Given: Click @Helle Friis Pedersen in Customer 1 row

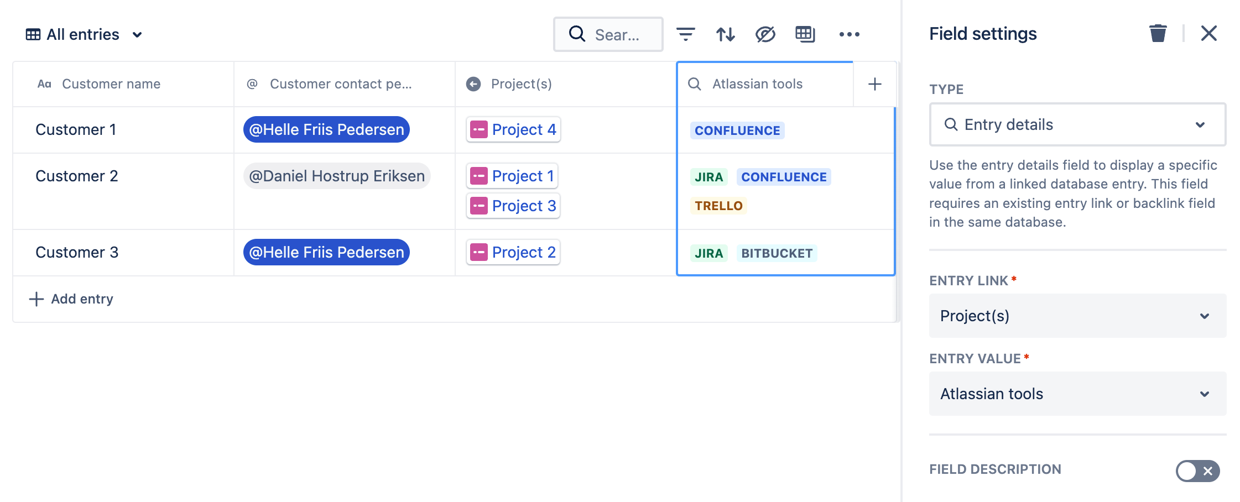Looking at the screenshot, I should tap(326, 129).
